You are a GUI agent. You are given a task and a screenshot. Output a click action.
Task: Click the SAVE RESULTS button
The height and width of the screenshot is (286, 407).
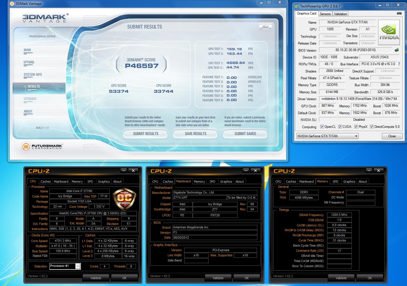tap(195, 134)
